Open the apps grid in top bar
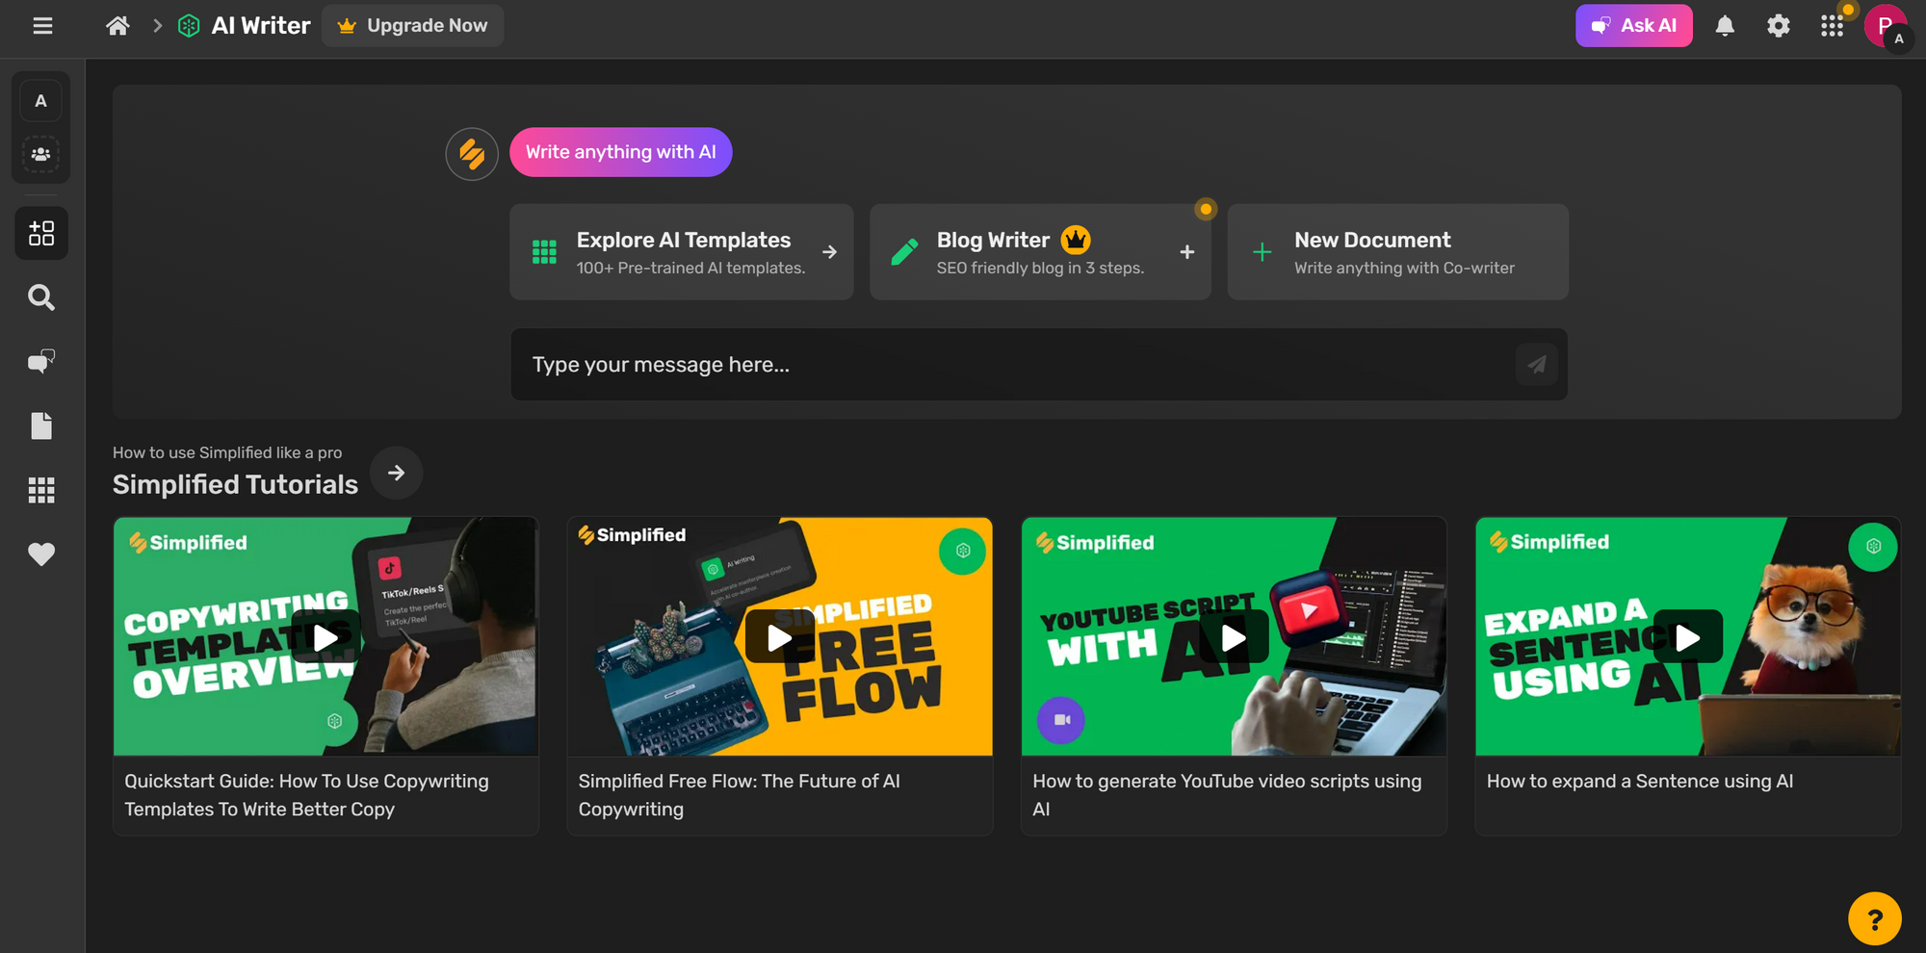The image size is (1926, 953). click(x=1832, y=26)
